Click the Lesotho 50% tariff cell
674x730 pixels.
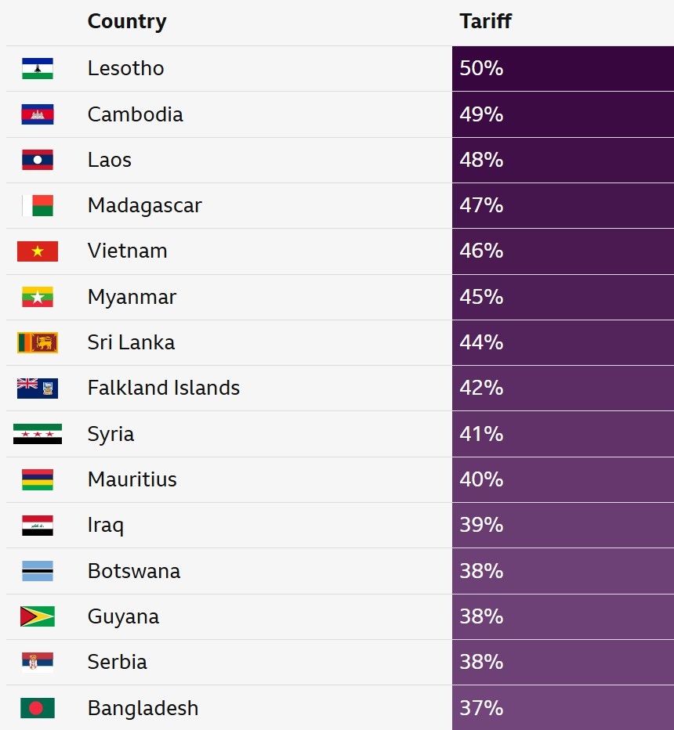click(563, 69)
